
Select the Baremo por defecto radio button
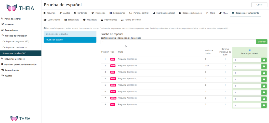[250, 50]
